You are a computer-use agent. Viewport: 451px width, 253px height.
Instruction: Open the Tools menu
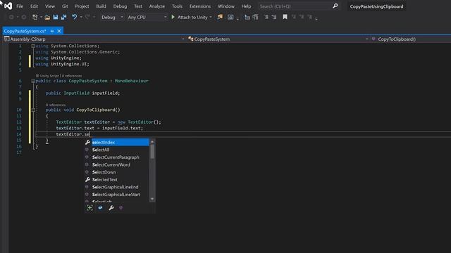pyautogui.click(x=177, y=6)
